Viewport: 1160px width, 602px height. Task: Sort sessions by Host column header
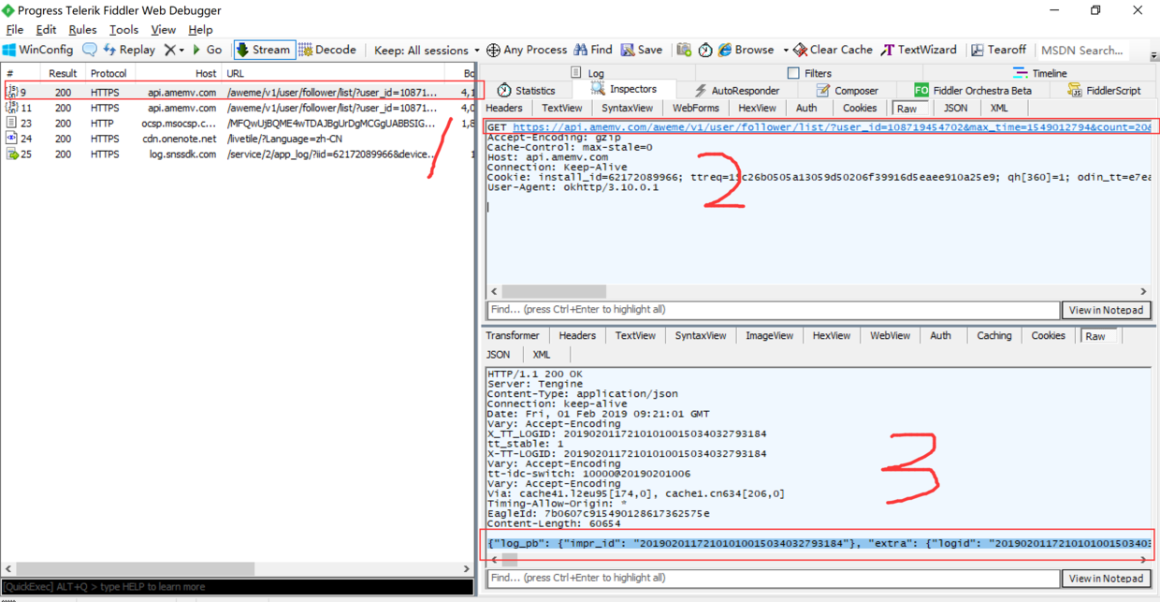(177, 73)
